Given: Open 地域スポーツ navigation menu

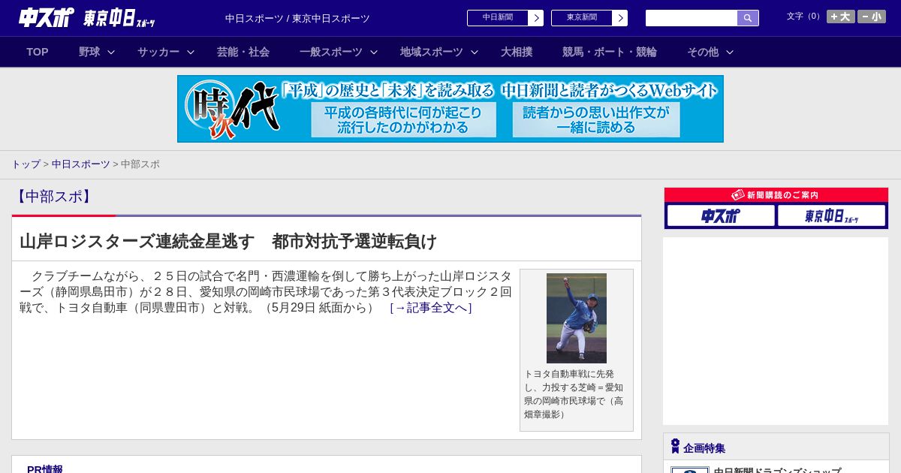Looking at the screenshot, I should tap(432, 52).
